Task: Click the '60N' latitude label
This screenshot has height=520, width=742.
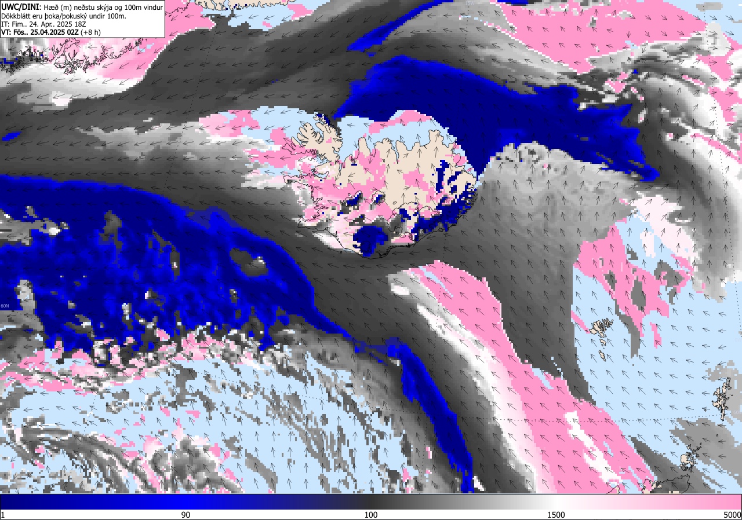Action: point(5,306)
